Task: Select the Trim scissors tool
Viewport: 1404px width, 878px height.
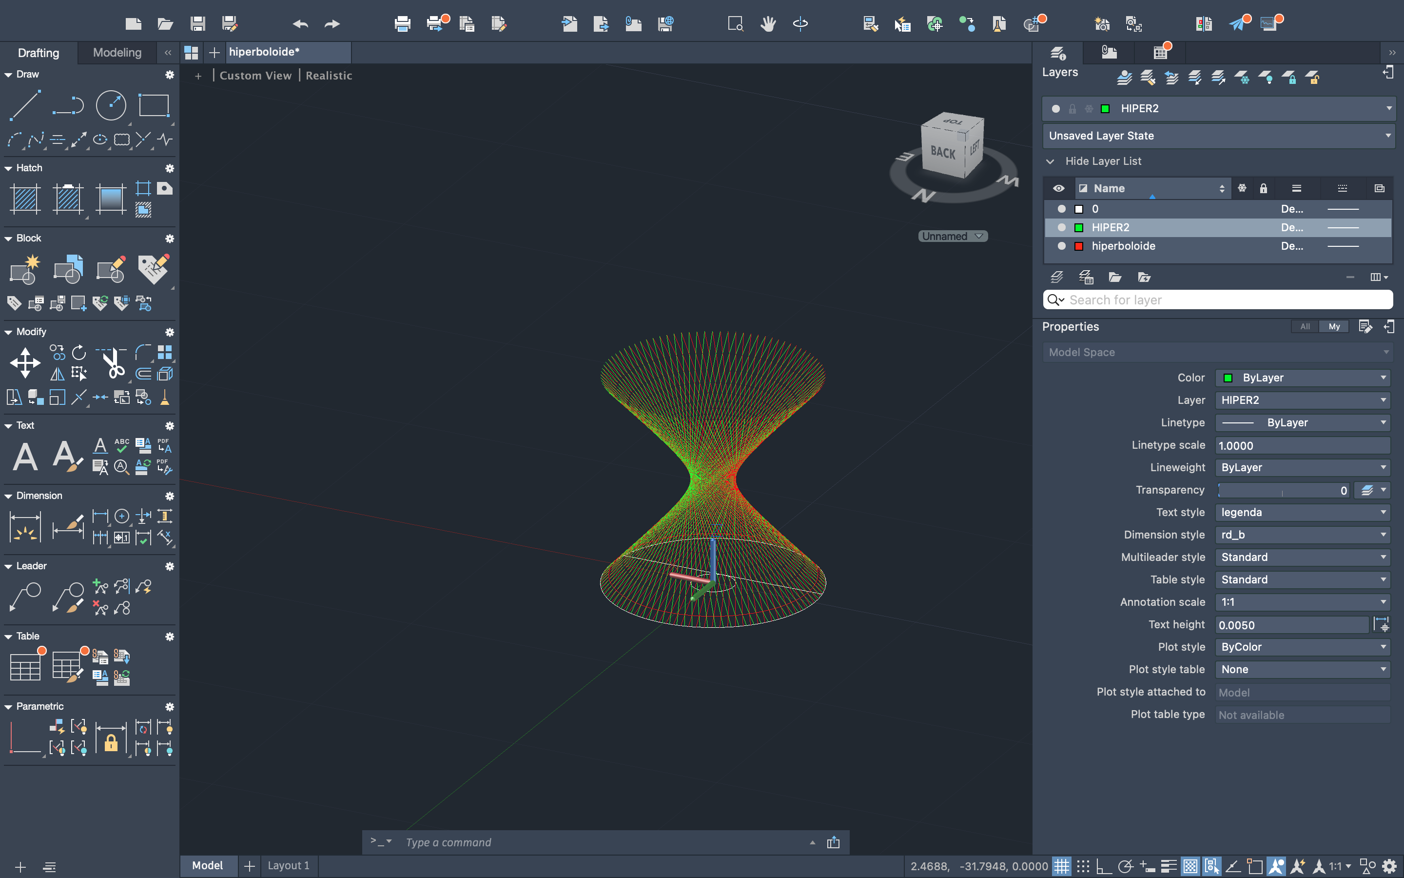Action: [x=113, y=363]
